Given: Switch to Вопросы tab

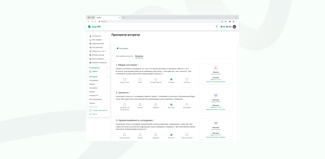Looking at the screenshot, I should (139, 56).
